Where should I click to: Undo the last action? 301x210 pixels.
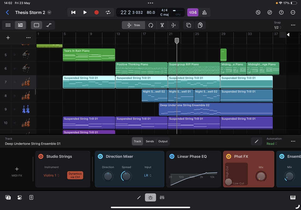pos(258,13)
